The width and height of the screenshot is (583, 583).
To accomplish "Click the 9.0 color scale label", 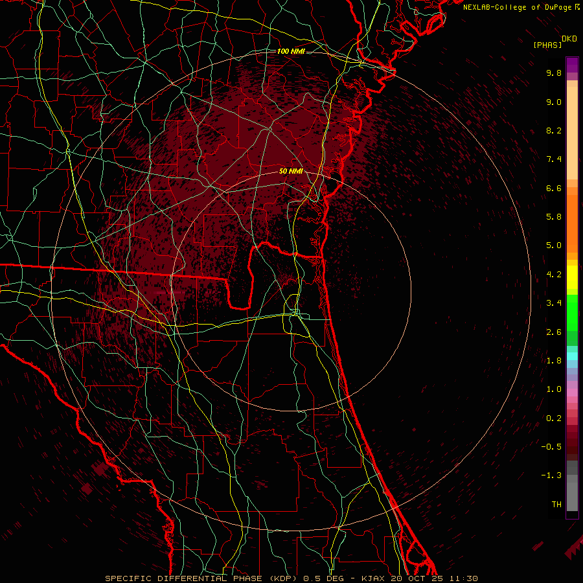I will click(554, 102).
